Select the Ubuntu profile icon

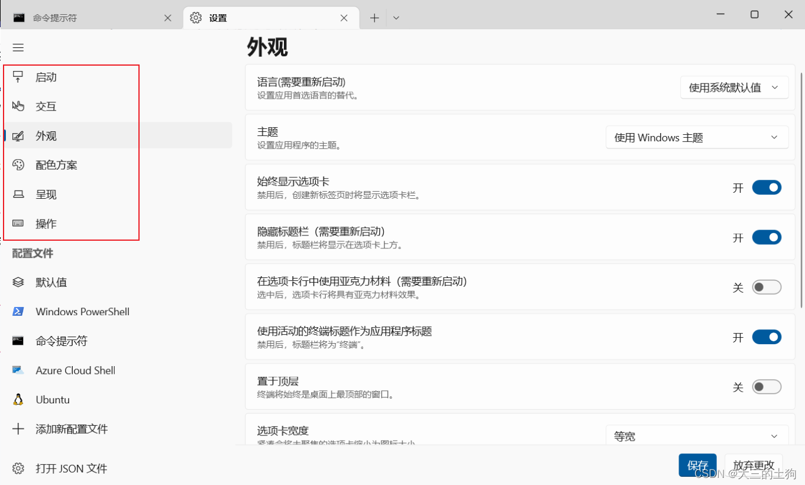coord(18,399)
